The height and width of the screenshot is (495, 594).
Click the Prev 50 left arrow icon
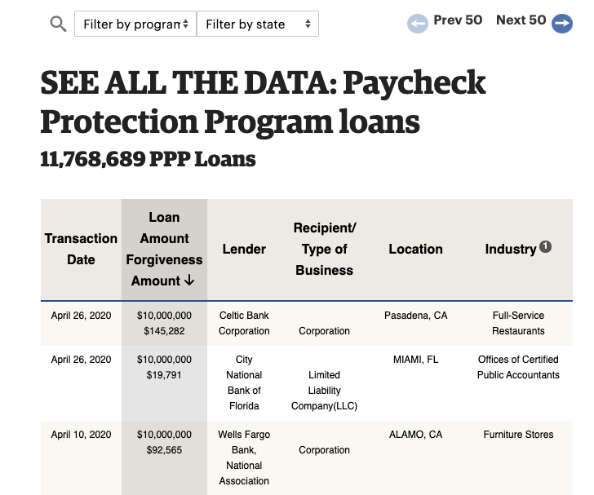[418, 24]
